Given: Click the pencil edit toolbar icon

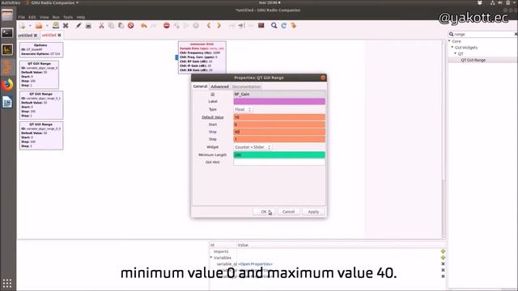Looking at the screenshot, I should pos(79,25).
